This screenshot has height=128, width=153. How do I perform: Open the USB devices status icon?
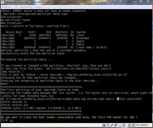[112, 125]
